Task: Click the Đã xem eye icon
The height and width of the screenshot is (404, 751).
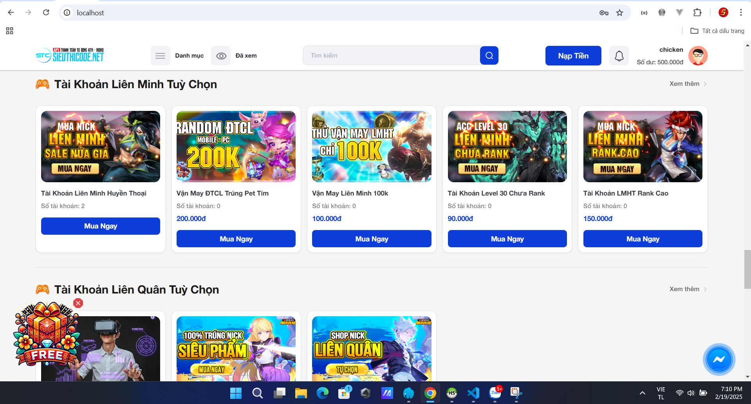Action: point(221,56)
